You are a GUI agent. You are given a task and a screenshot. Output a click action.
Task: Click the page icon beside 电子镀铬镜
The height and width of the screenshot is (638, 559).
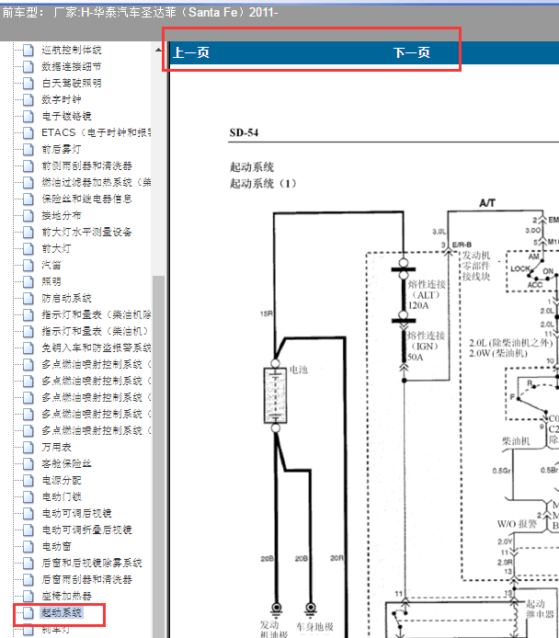[29, 117]
